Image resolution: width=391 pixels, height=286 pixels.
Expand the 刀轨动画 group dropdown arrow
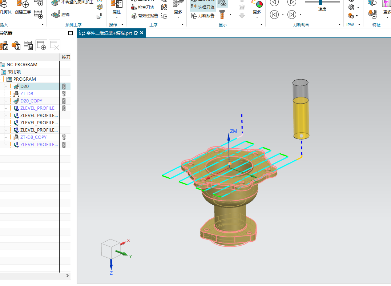click(339, 25)
